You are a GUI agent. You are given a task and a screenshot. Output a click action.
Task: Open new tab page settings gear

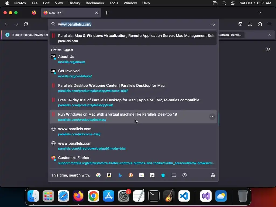[x=268, y=49]
